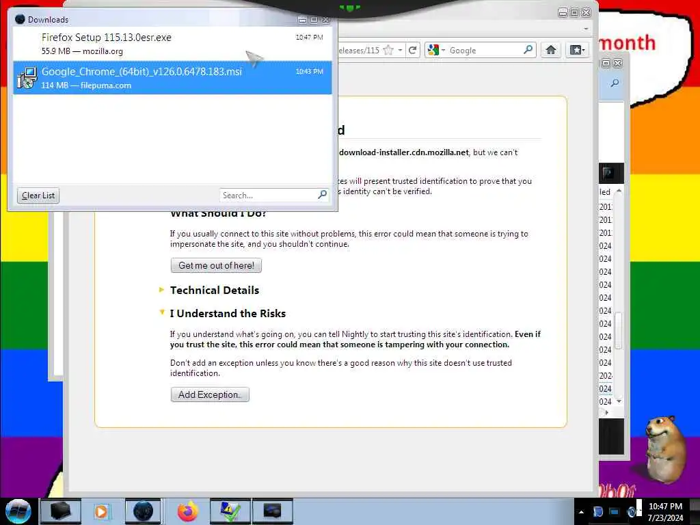The width and height of the screenshot is (700, 525).
Task: Click the Nightly globe icon in Downloads title bar
Action: (20, 19)
